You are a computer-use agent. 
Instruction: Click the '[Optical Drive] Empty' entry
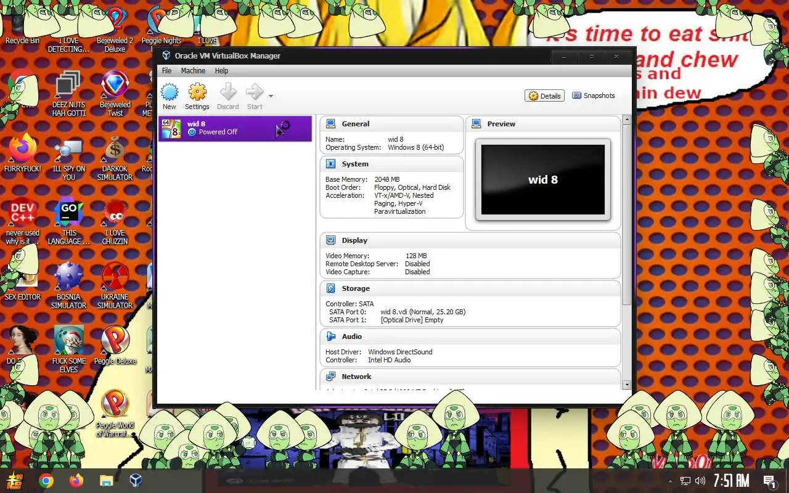pyautogui.click(x=412, y=320)
